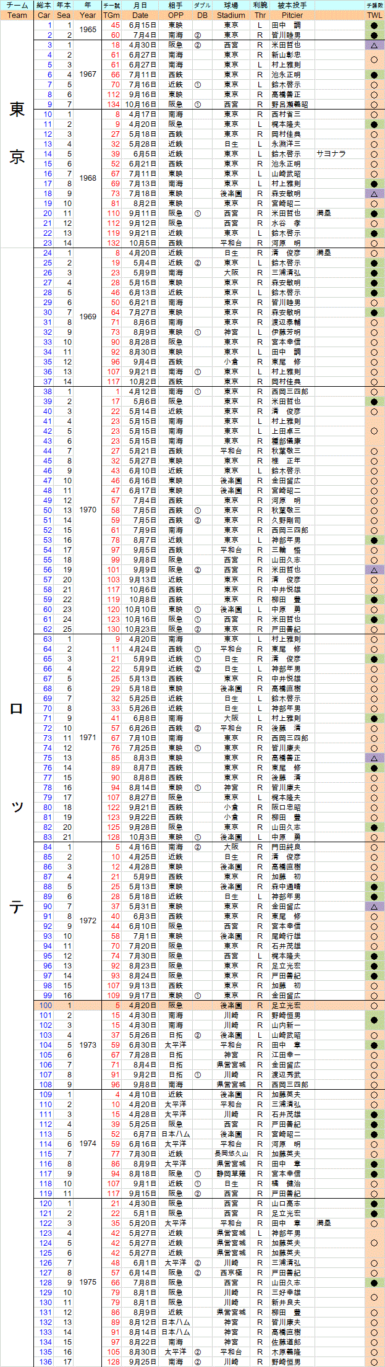The image size is (385, 1367).
Task: Select the 'DB' column header
Action: tap(202, 15)
